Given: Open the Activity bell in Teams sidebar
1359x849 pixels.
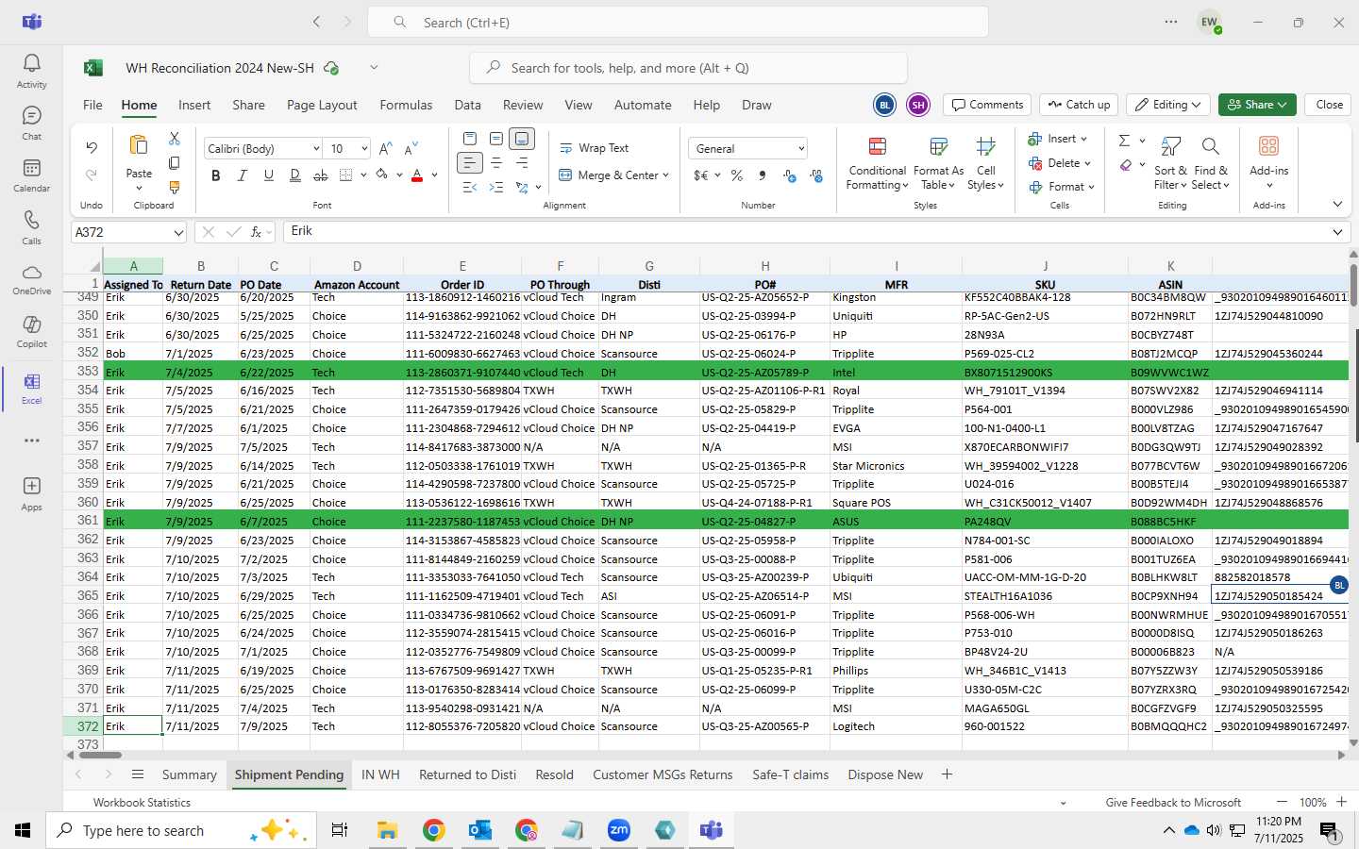Looking at the screenshot, I should click(31, 72).
